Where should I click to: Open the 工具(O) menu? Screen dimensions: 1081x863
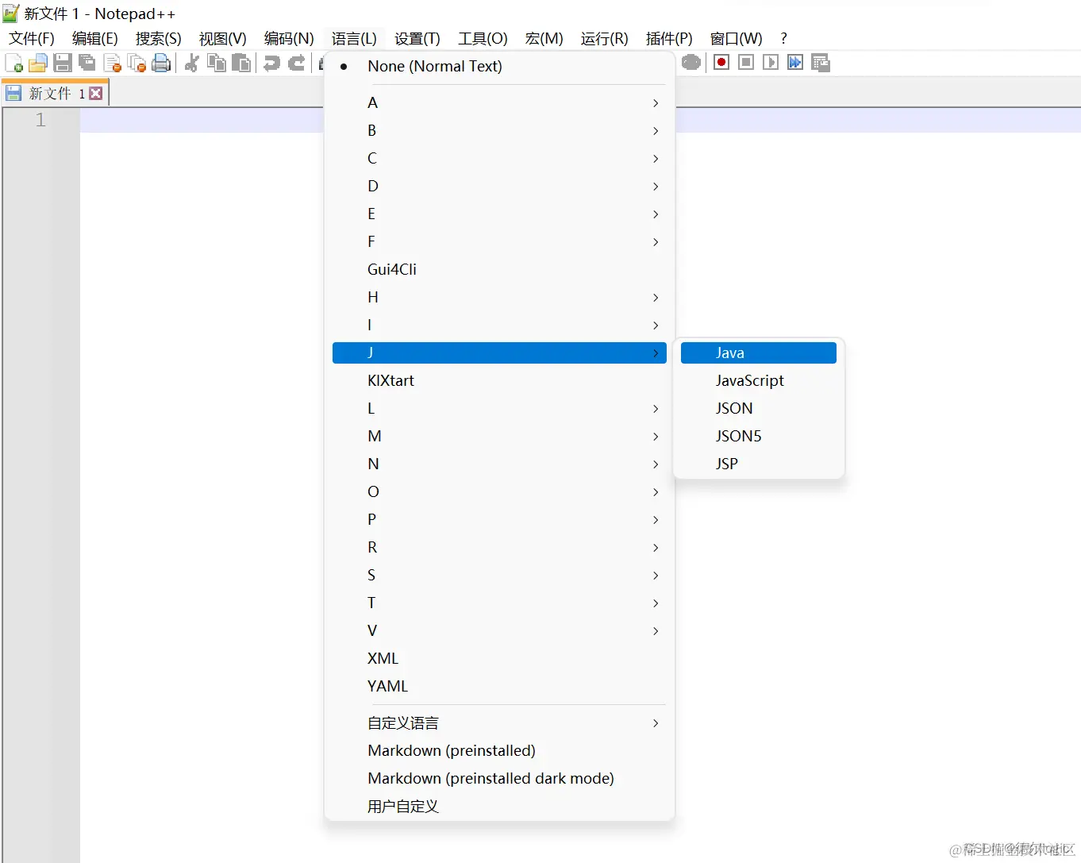tap(483, 38)
